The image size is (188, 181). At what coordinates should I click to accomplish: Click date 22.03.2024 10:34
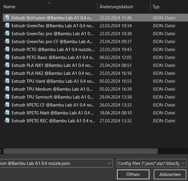click(x=116, y=26)
